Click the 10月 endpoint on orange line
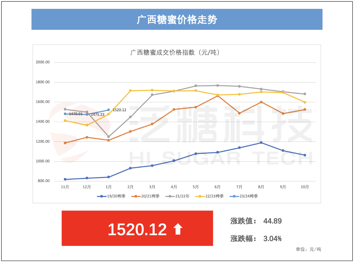 tap(305, 110)
